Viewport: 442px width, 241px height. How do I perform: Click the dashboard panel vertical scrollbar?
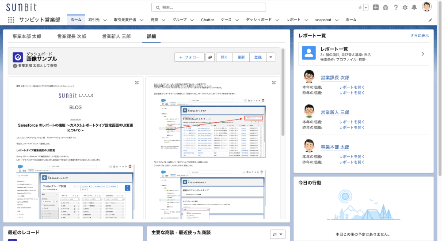tap(283, 92)
